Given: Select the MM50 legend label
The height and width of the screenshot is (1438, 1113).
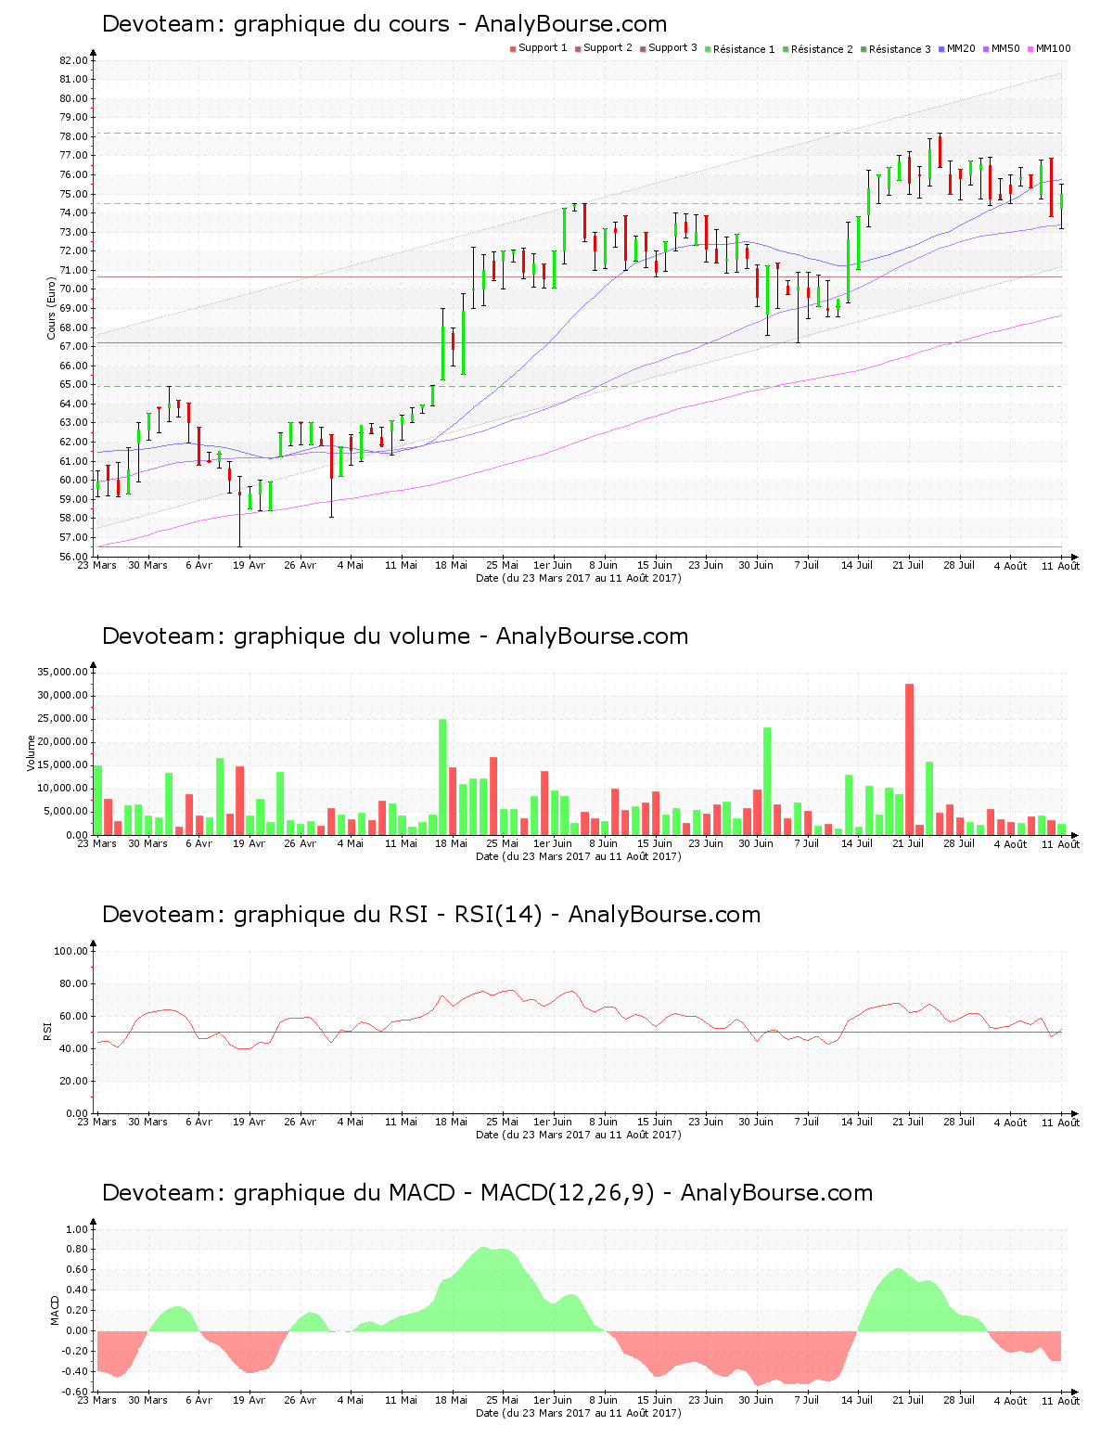Looking at the screenshot, I should click(x=1005, y=48).
